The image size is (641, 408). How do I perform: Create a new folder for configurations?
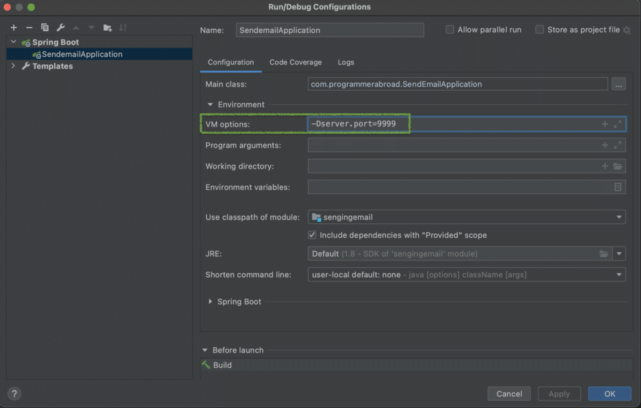click(x=107, y=28)
